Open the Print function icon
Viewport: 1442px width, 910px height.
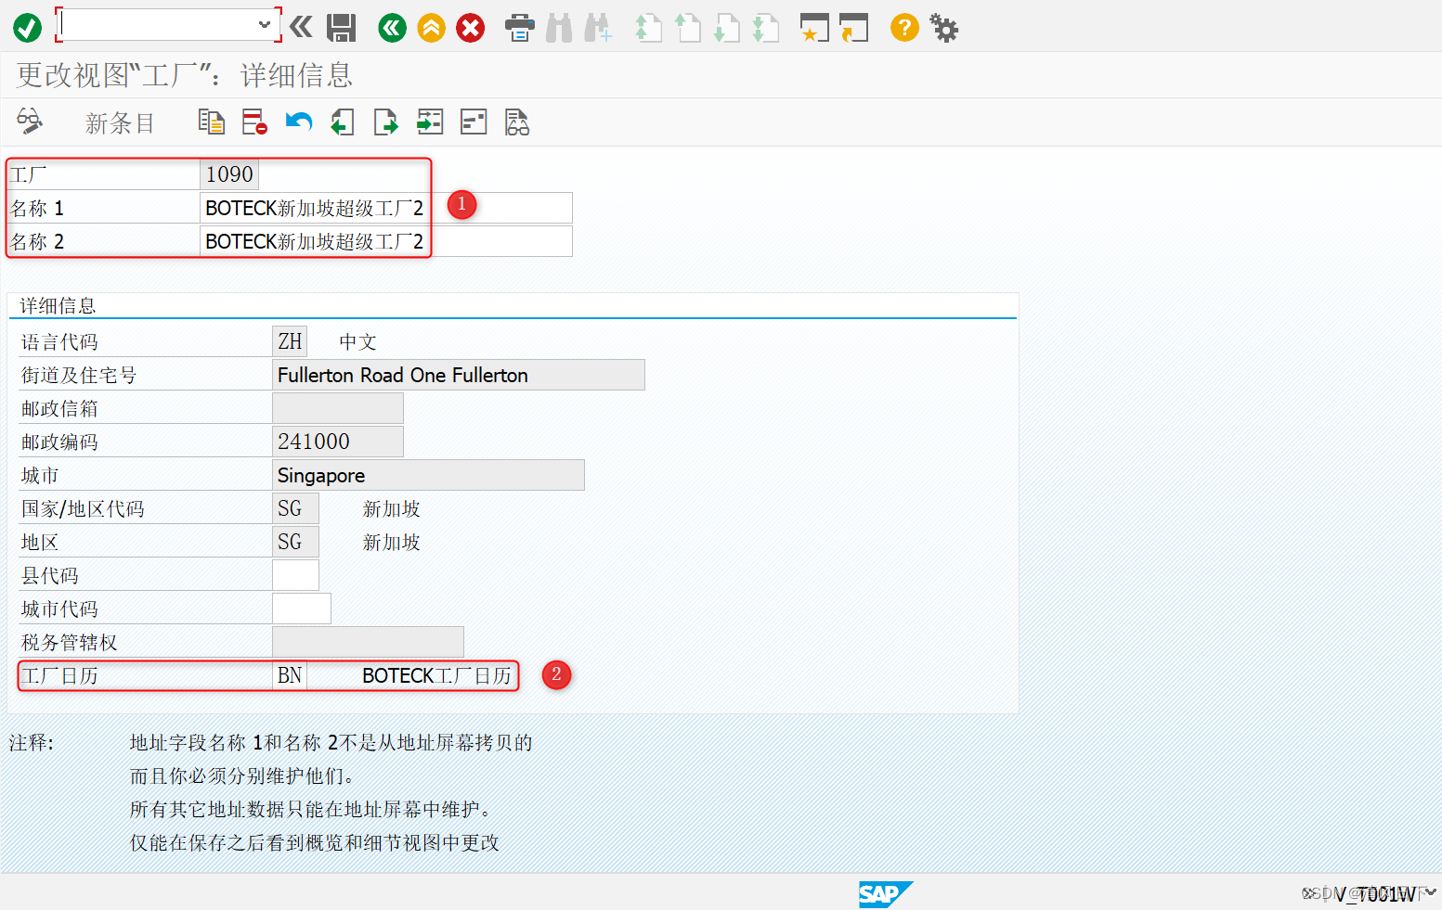[x=519, y=27]
